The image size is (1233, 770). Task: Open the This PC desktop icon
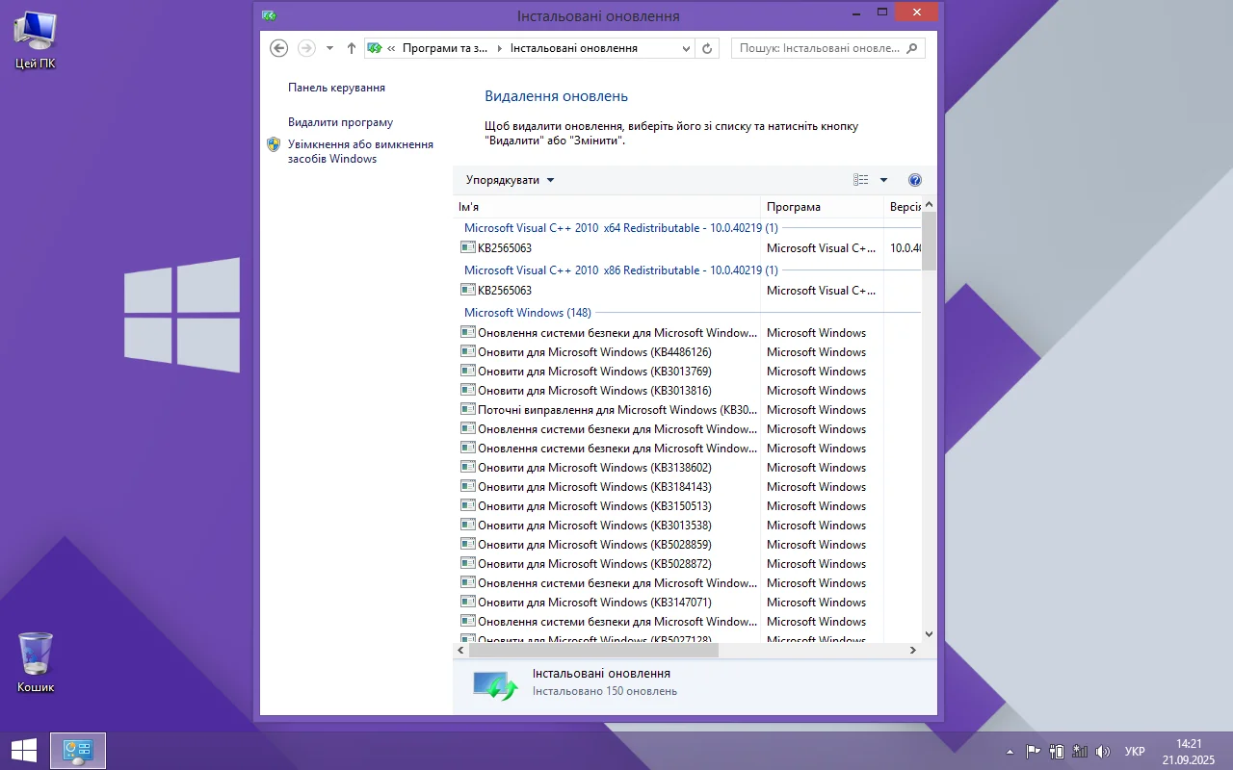36,38
